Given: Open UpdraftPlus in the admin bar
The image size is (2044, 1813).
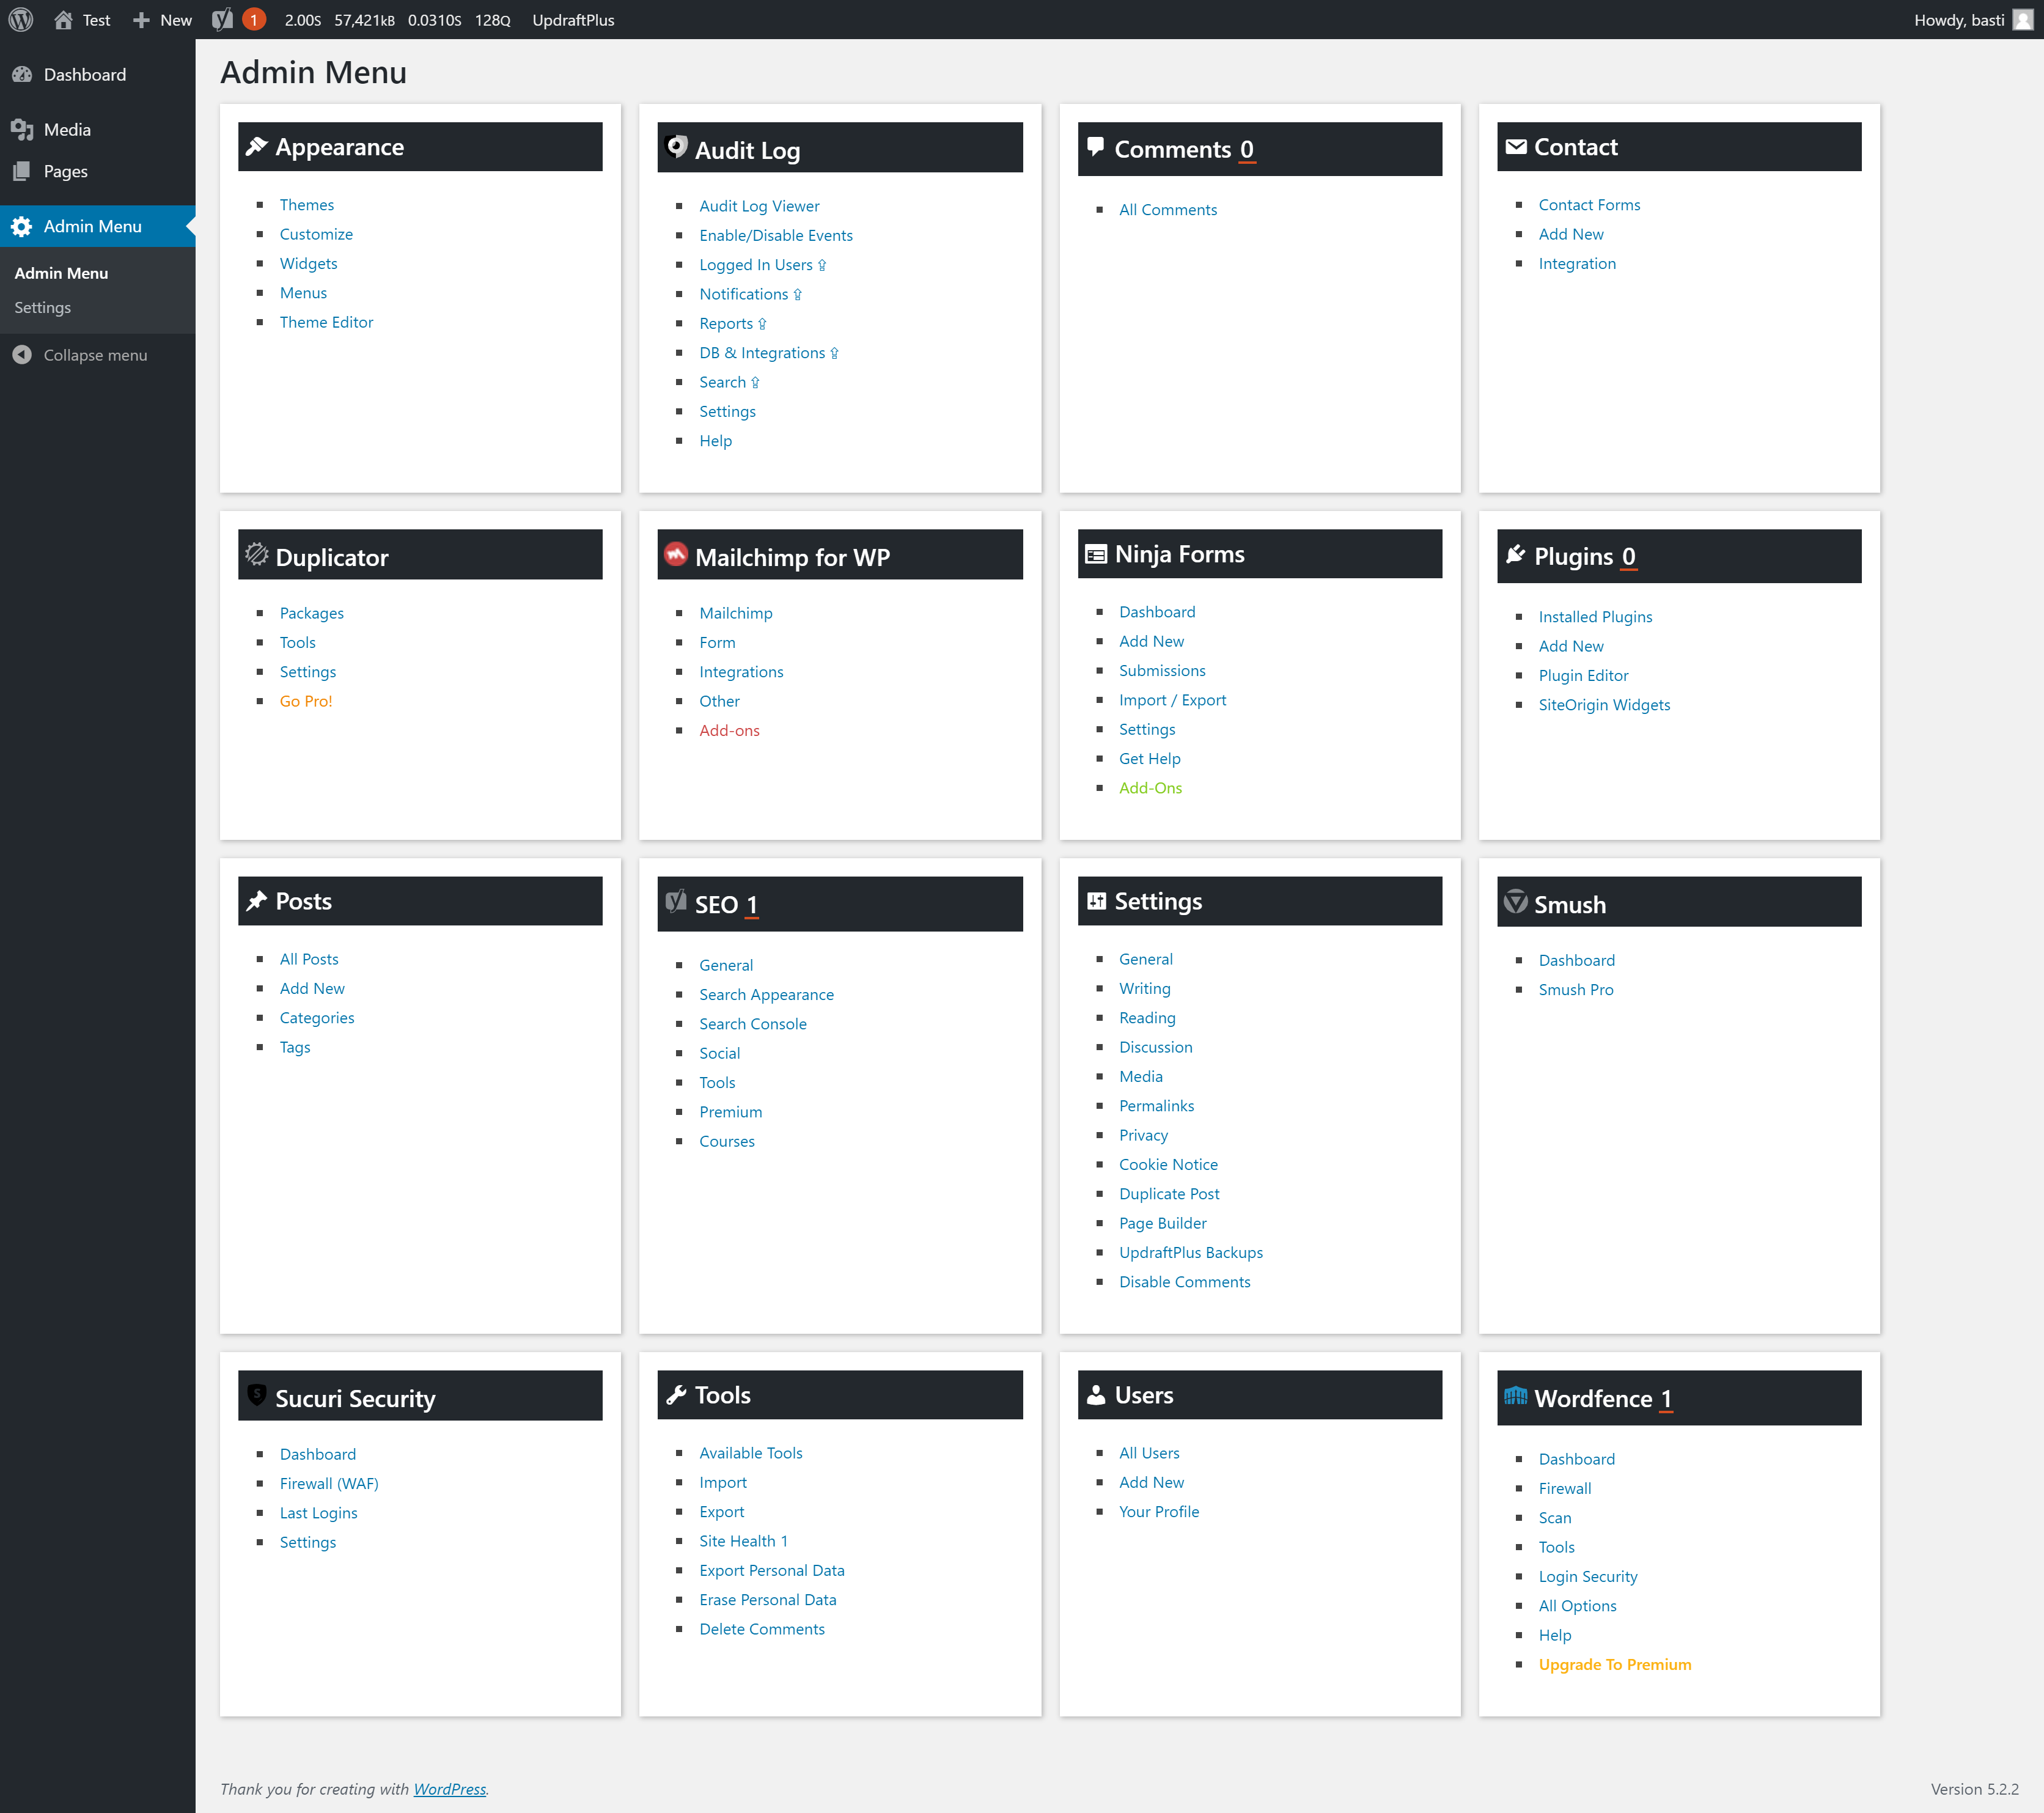Looking at the screenshot, I should 573,20.
